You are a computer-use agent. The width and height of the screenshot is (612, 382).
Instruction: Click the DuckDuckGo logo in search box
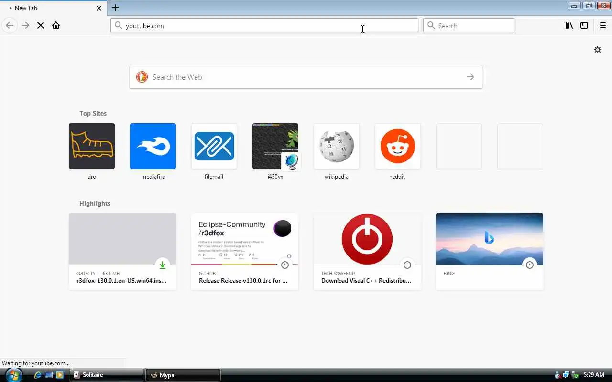point(142,77)
